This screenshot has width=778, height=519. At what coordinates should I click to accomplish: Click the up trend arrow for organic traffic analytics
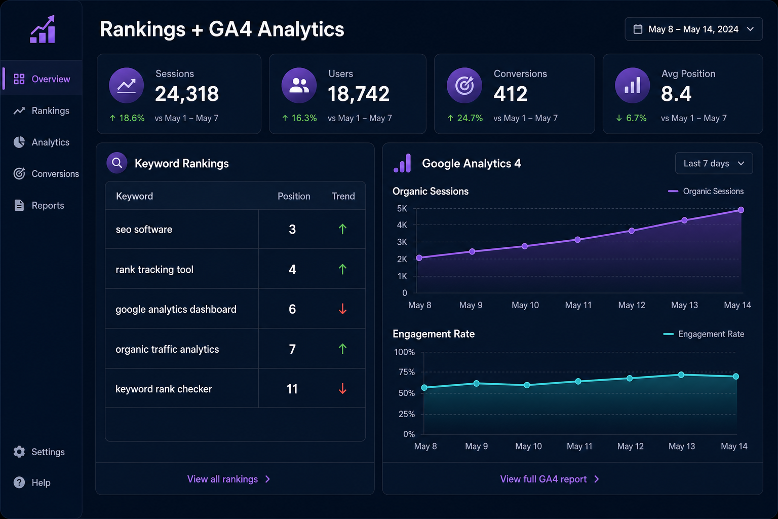click(x=342, y=349)
